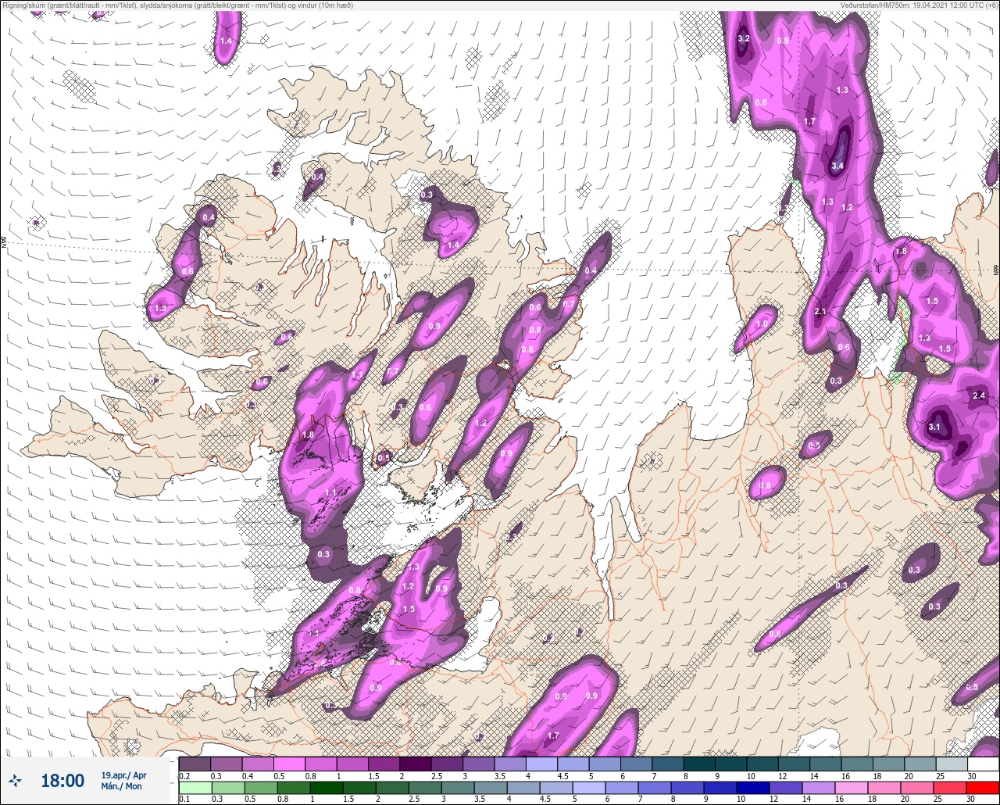Screen dimensions: 1000x805
Task: Select the pale green first rain legend swatch
Action: [x=195, y=788]
